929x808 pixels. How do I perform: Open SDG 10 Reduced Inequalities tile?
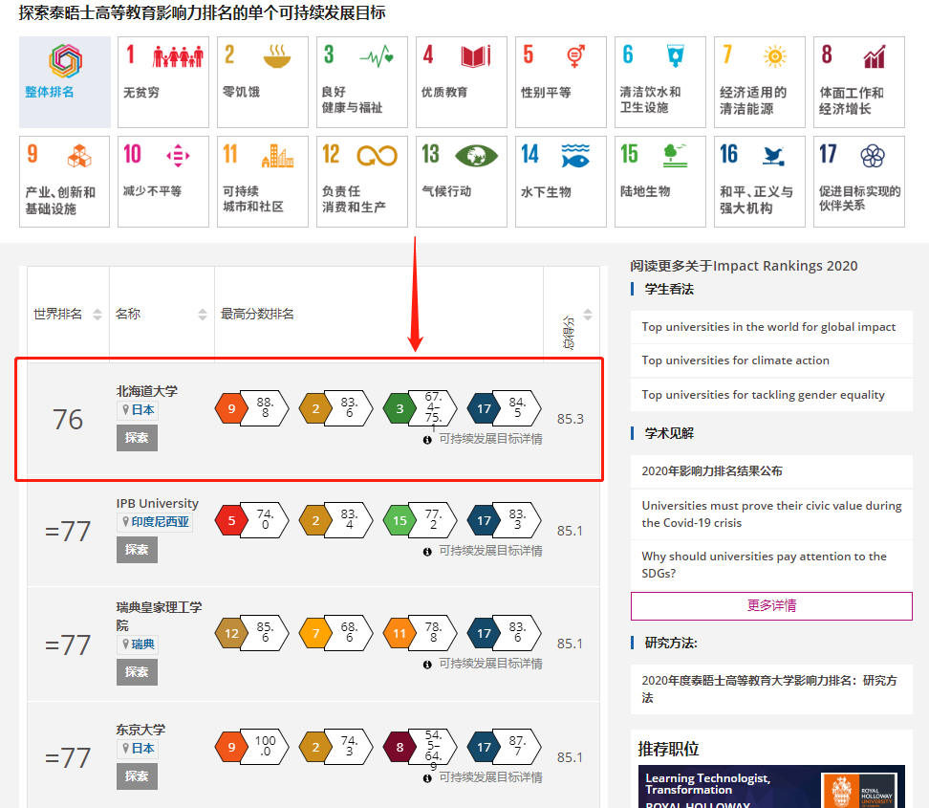pos(163,182)
